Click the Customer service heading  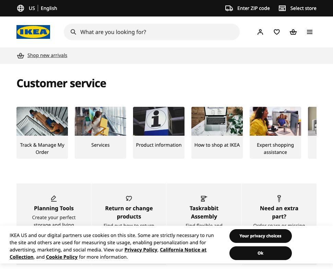61,83
